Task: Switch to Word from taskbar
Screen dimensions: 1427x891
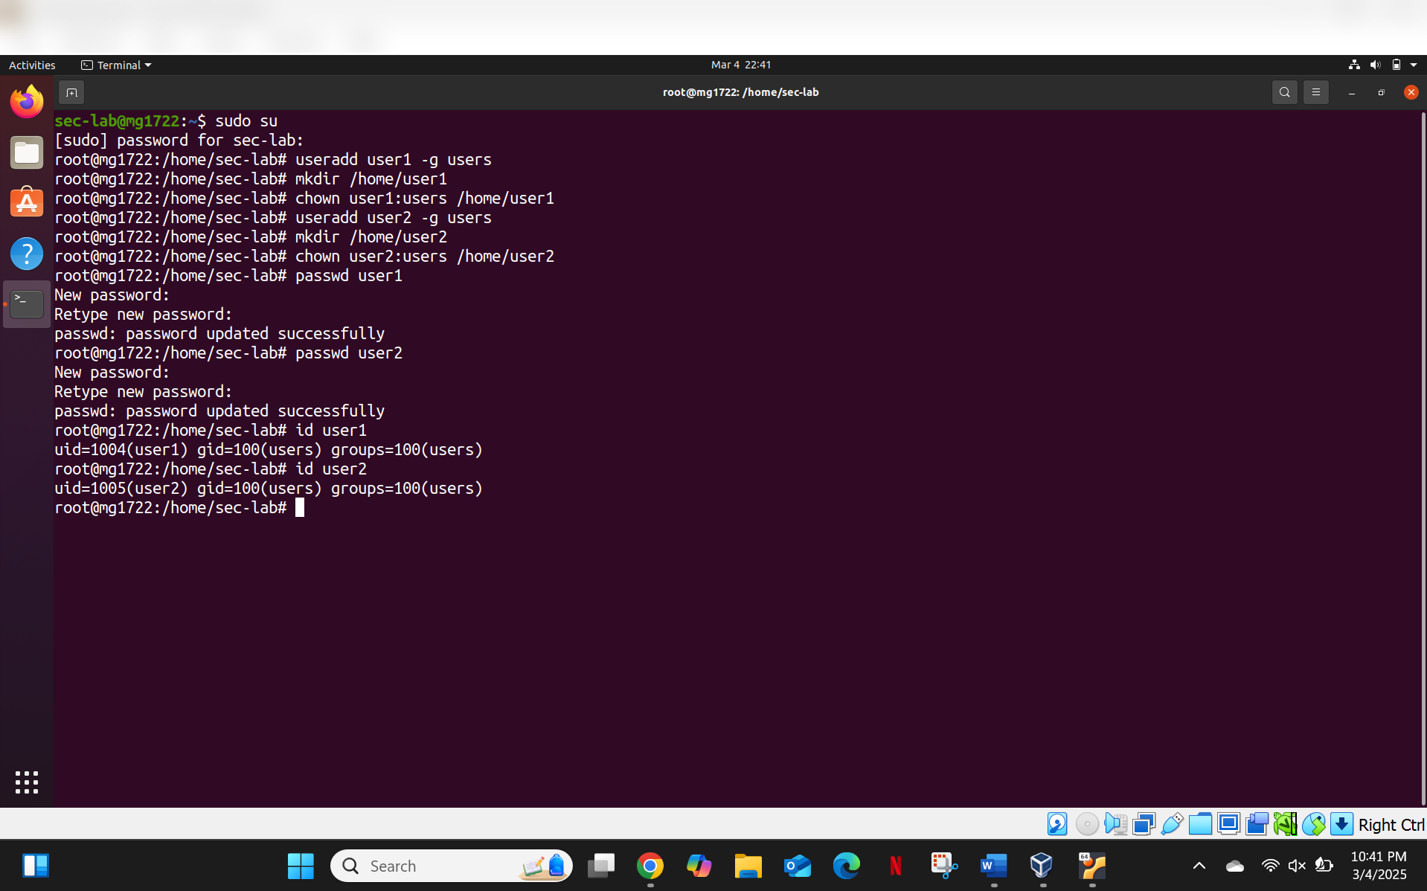Action: (993, 866)
